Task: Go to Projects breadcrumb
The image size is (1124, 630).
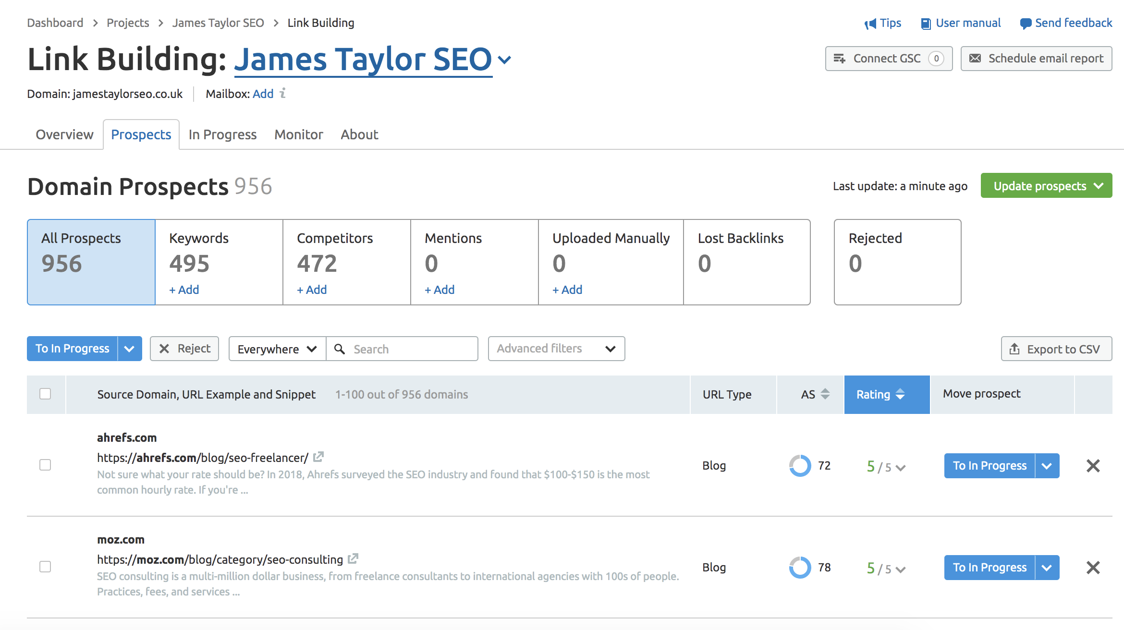Action: pos(128,23)
